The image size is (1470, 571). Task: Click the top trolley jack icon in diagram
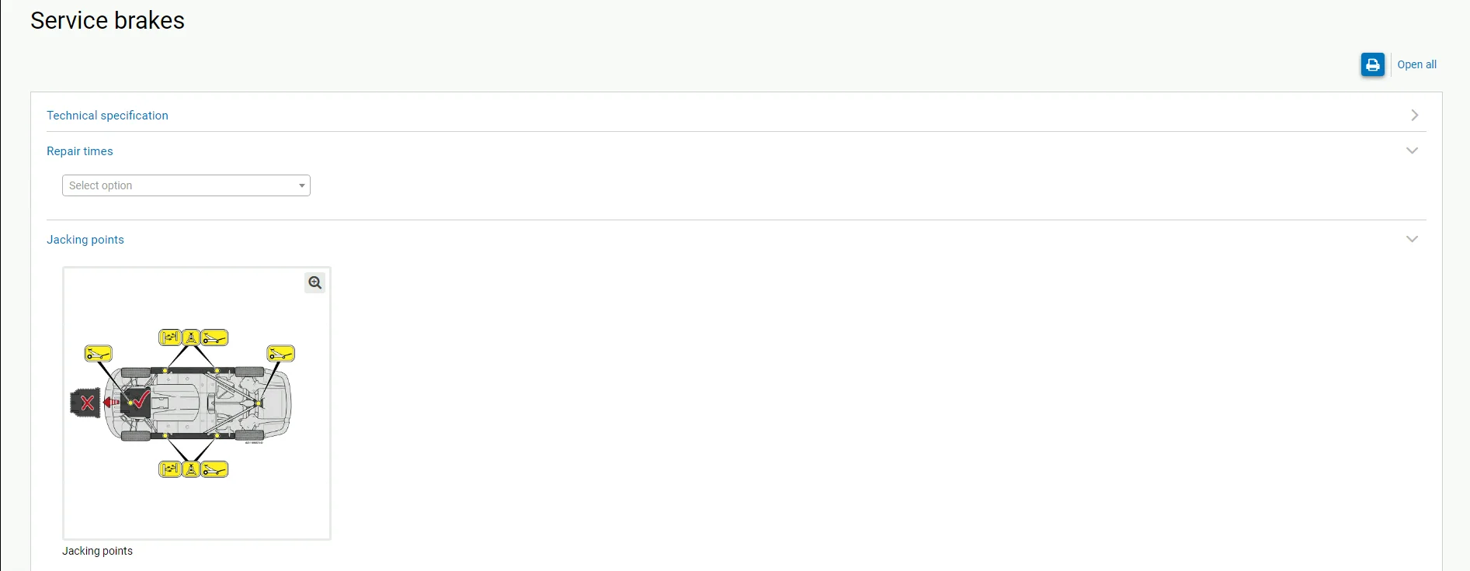pos(215,337)
